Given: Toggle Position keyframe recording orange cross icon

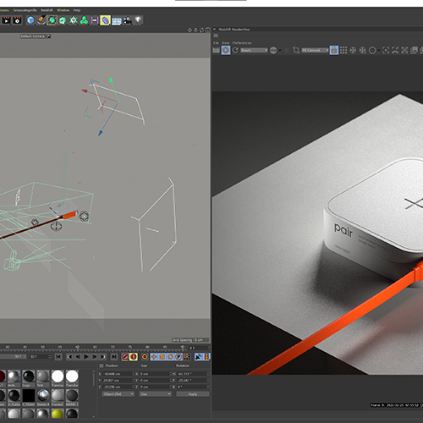Looking at the screenshot, I should point(154,357).
